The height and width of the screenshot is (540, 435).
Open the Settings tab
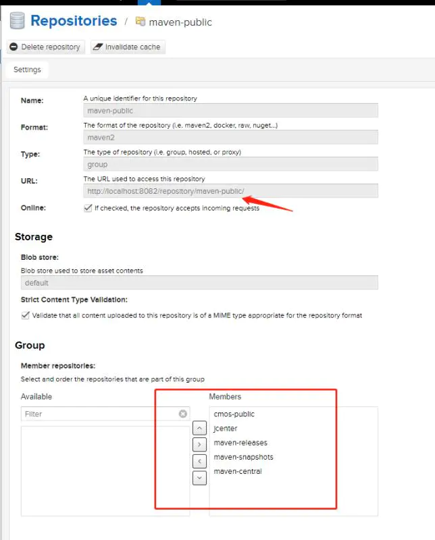pos(27,70)
